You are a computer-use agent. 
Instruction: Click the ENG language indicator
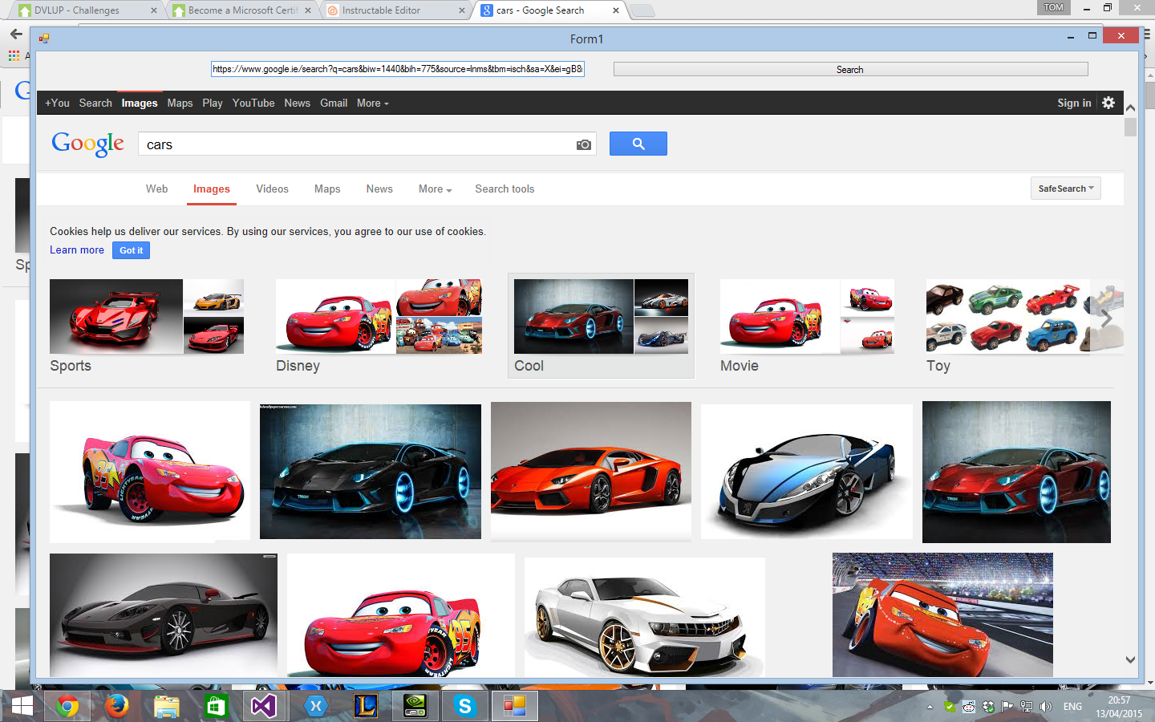tap(1072, 707)
